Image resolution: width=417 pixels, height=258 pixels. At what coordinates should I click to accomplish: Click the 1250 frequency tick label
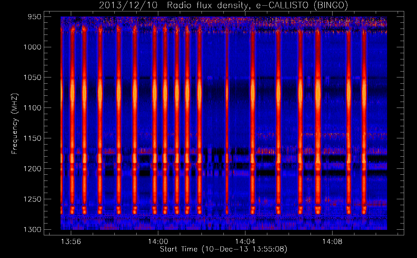pyautogui.click(x=32, y=199)
